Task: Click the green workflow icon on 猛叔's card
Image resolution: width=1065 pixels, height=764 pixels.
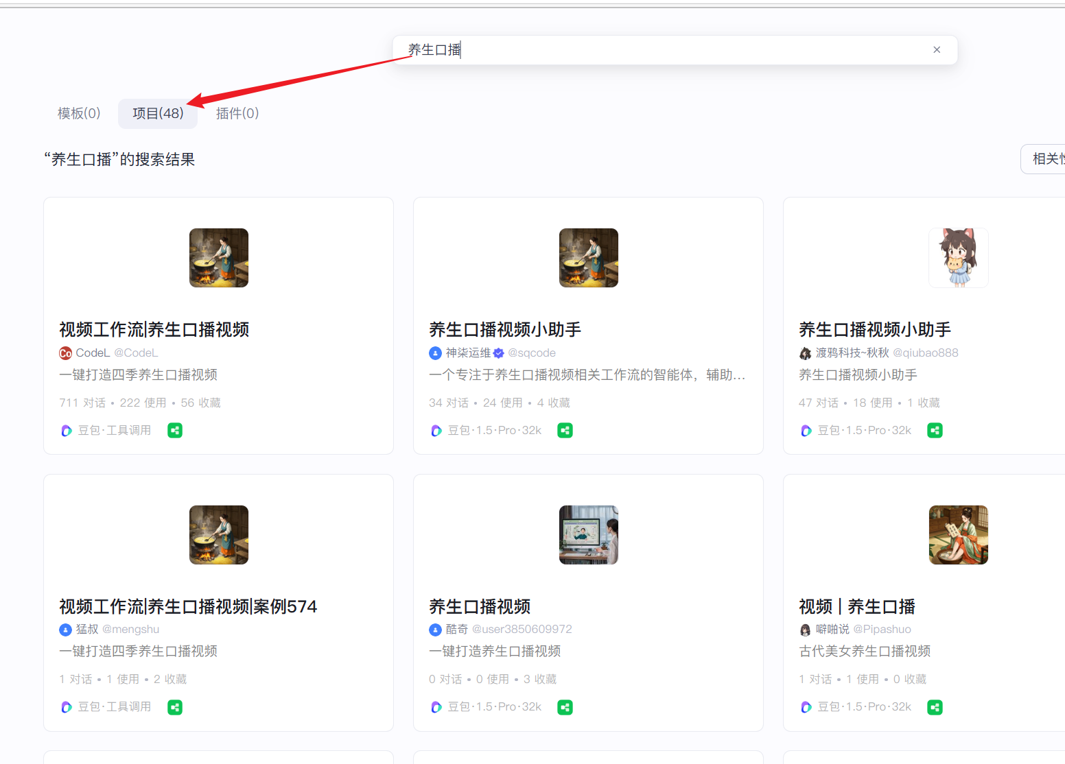Action: pyautogui.click(x=175, y=707)
